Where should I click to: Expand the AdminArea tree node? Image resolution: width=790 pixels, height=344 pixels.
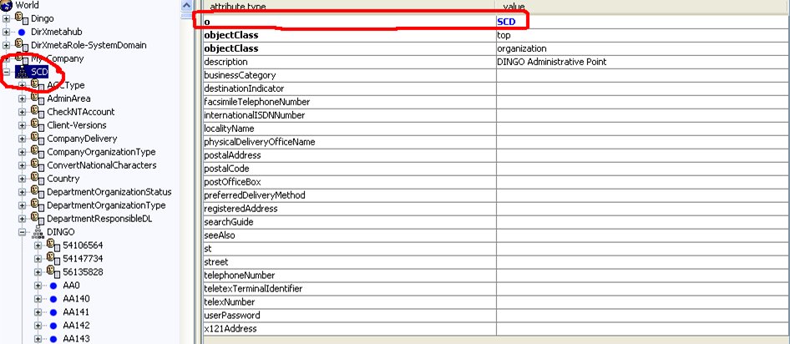22,99
